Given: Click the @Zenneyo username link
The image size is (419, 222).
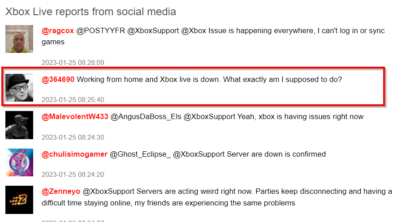Looking at the screenshot, I should 61,191.
